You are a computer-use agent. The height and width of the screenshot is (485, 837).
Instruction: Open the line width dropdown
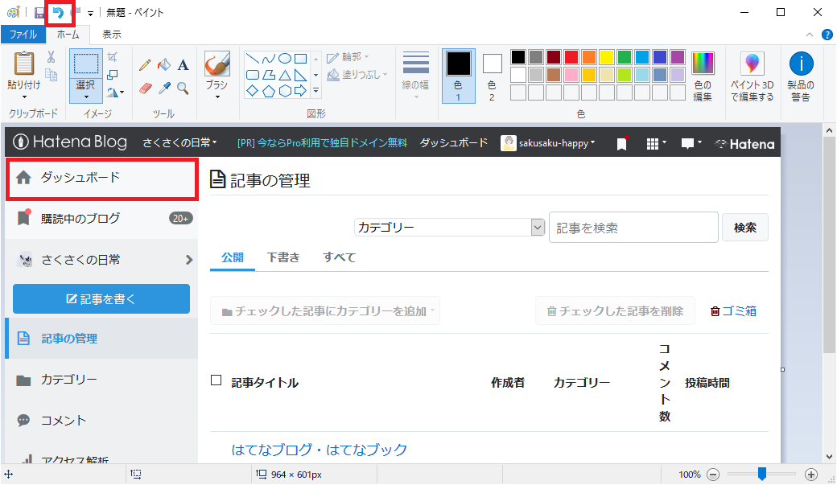point(415,97)
